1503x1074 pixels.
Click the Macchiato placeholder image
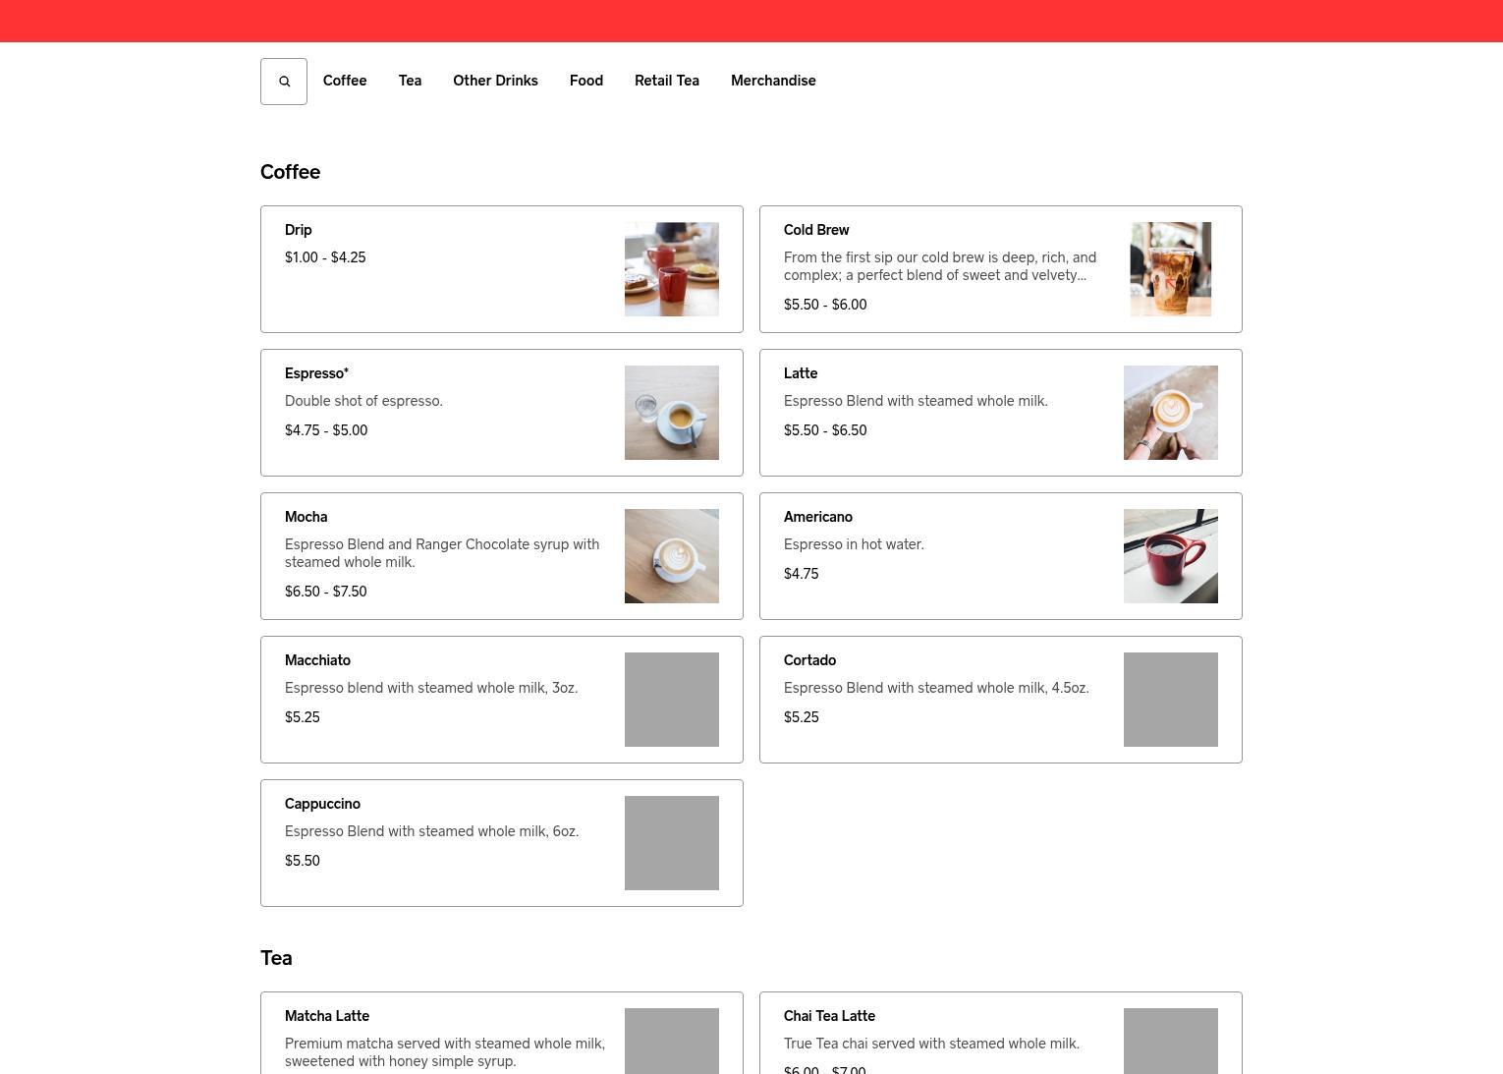pos(672,700)
